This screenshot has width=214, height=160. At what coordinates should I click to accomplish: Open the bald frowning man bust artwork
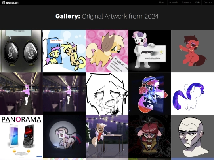pyautogui.click(x=193, y=136)
